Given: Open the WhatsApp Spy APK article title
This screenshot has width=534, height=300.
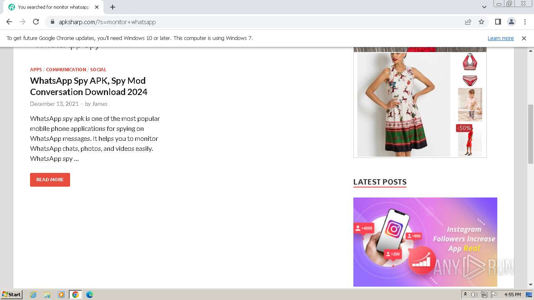Looking at the screenshot, I should coord(88,86).
